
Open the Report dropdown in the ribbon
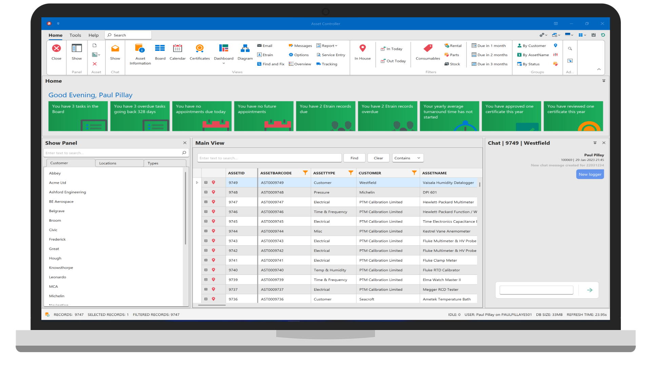pyautogui.click(x=327, y=45)
